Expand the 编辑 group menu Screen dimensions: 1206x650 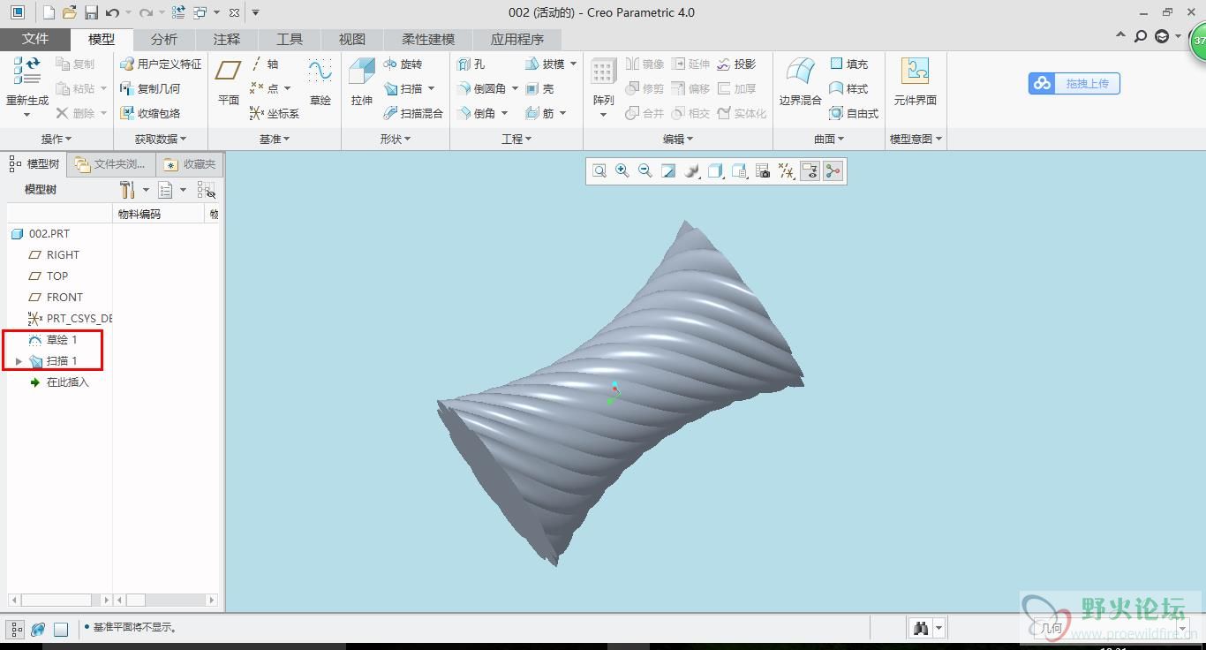[x=678, y=139]
